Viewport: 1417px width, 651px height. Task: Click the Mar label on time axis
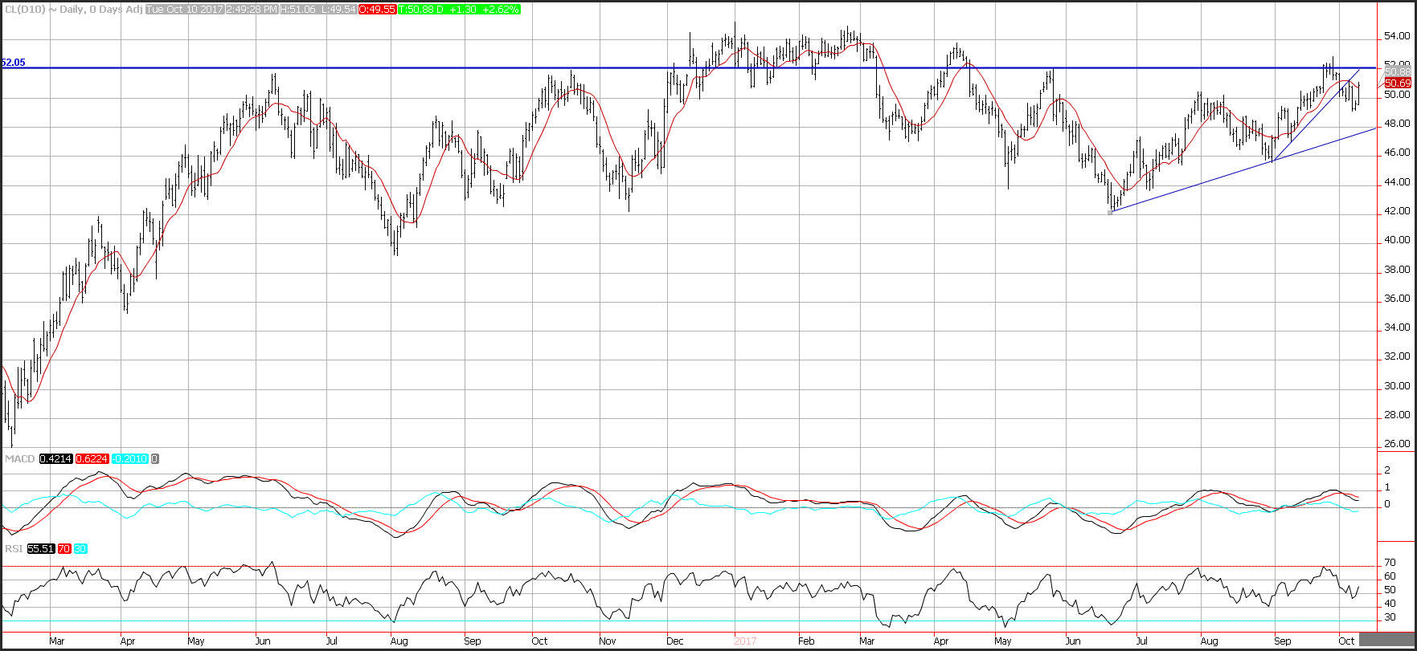click(x=56, y=641)
